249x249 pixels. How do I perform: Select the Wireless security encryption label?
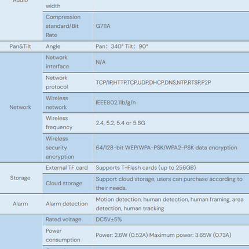coord(60,148)
